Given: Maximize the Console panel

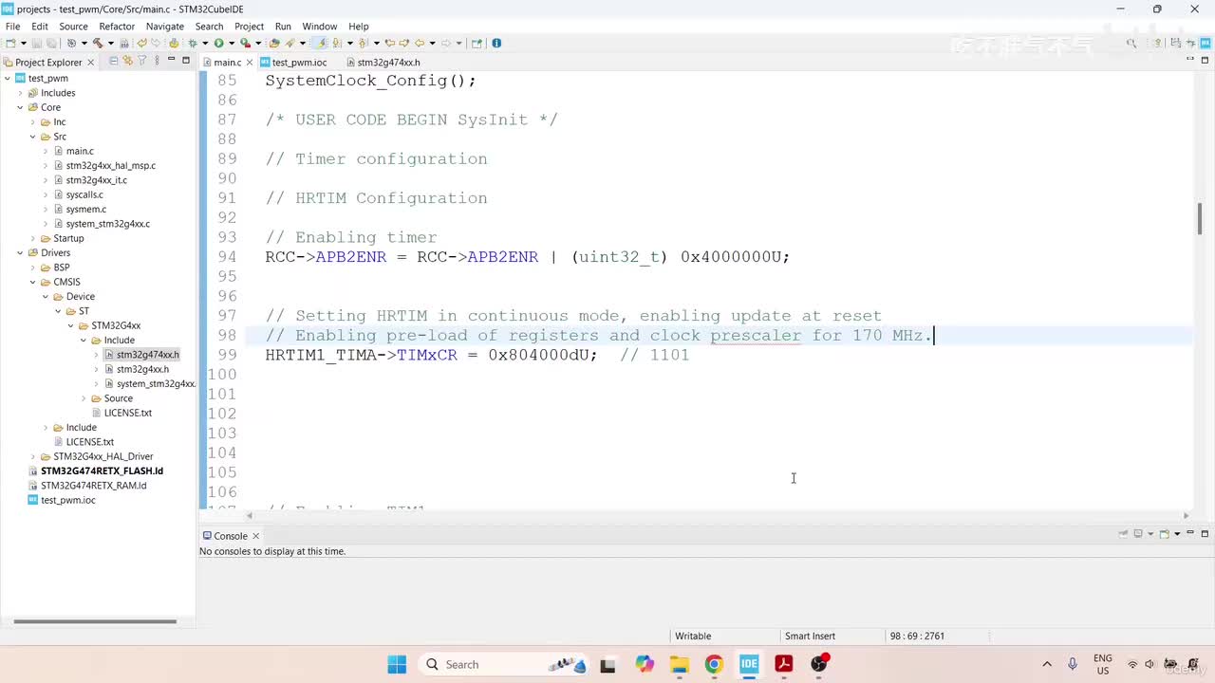Looking at the screenshot, I should (1206, 534).
